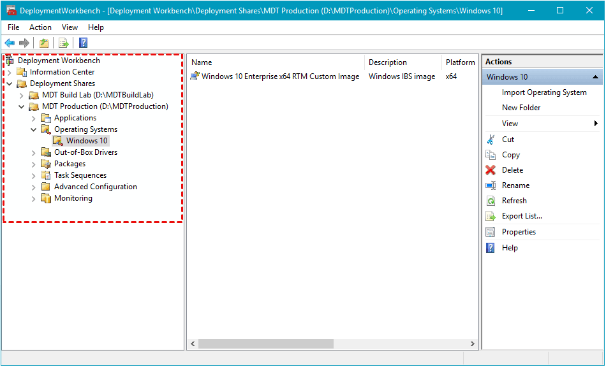This screenshot has width=606, height=367.
Task: Click the 'x64' platform cell
Action: 451,76
